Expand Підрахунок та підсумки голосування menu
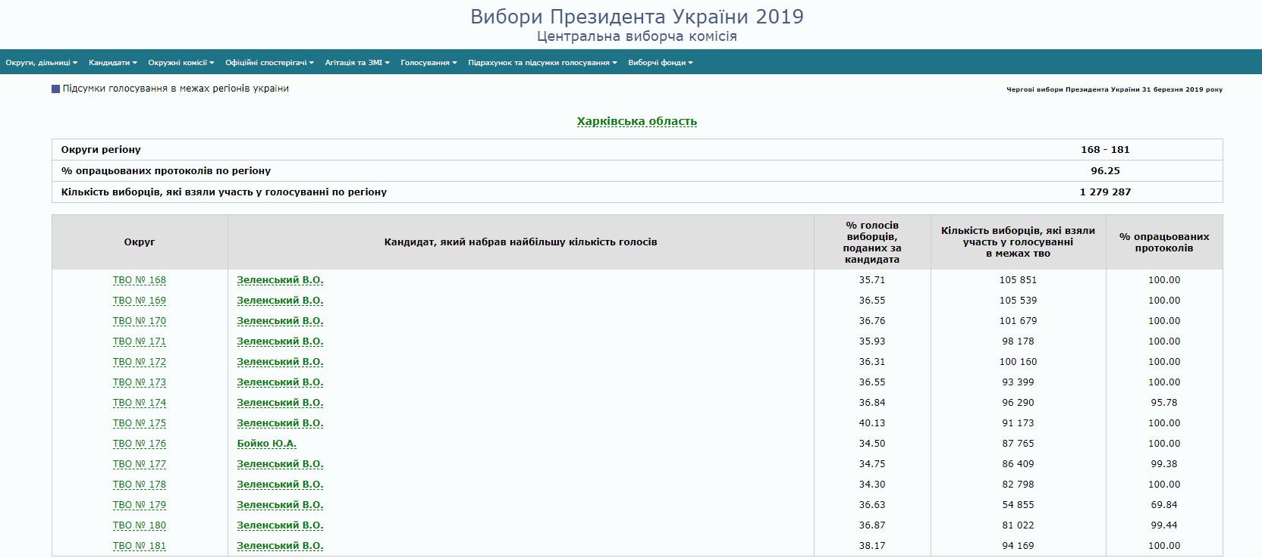This screenshot has height=558, width=1262. (x=542, y=63)
